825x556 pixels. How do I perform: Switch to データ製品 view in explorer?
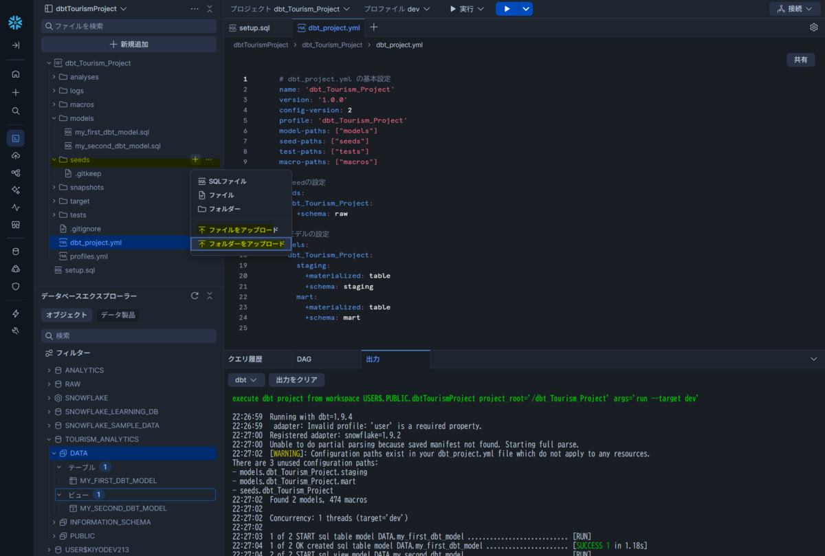pos(118,315)
